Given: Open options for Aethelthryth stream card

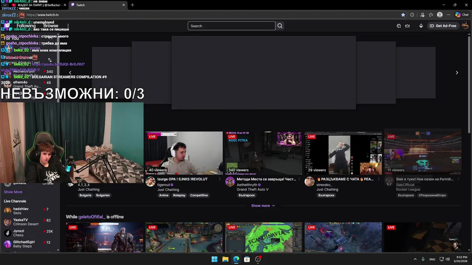Looking at the screenshot, I should [x=299, y=179].
